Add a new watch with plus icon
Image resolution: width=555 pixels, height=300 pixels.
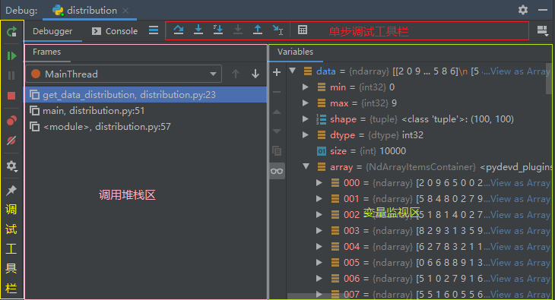pyautogui.click(x=277, y=72)
